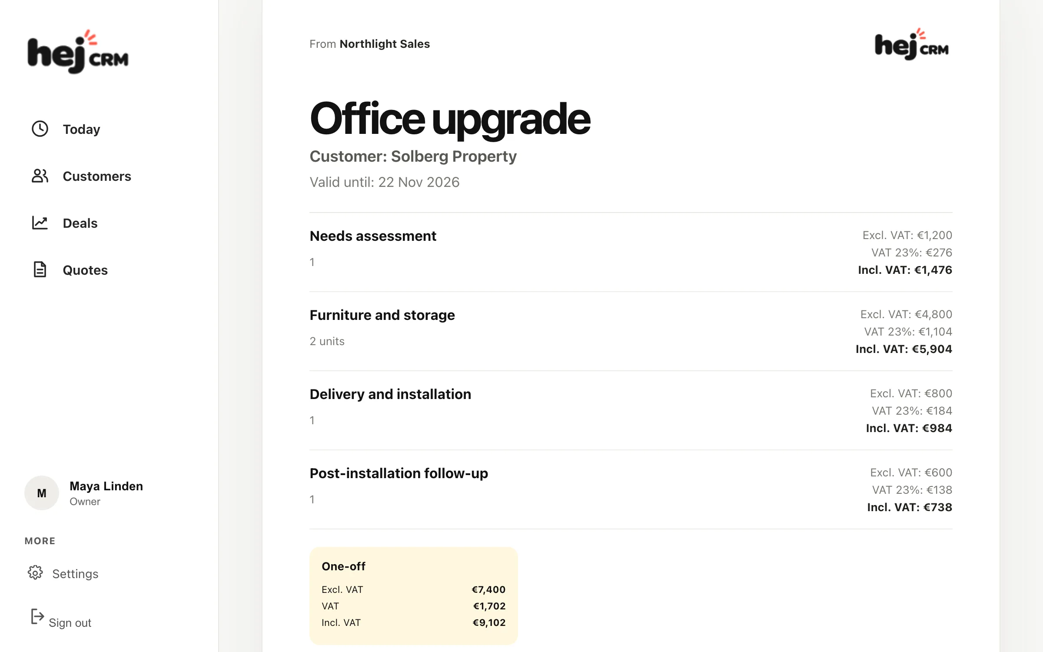Click the Settings gear icon

tap(36, 572)
